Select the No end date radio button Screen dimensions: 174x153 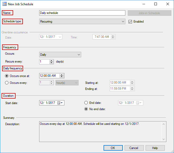pyautogui.click(x=86, y=109)
